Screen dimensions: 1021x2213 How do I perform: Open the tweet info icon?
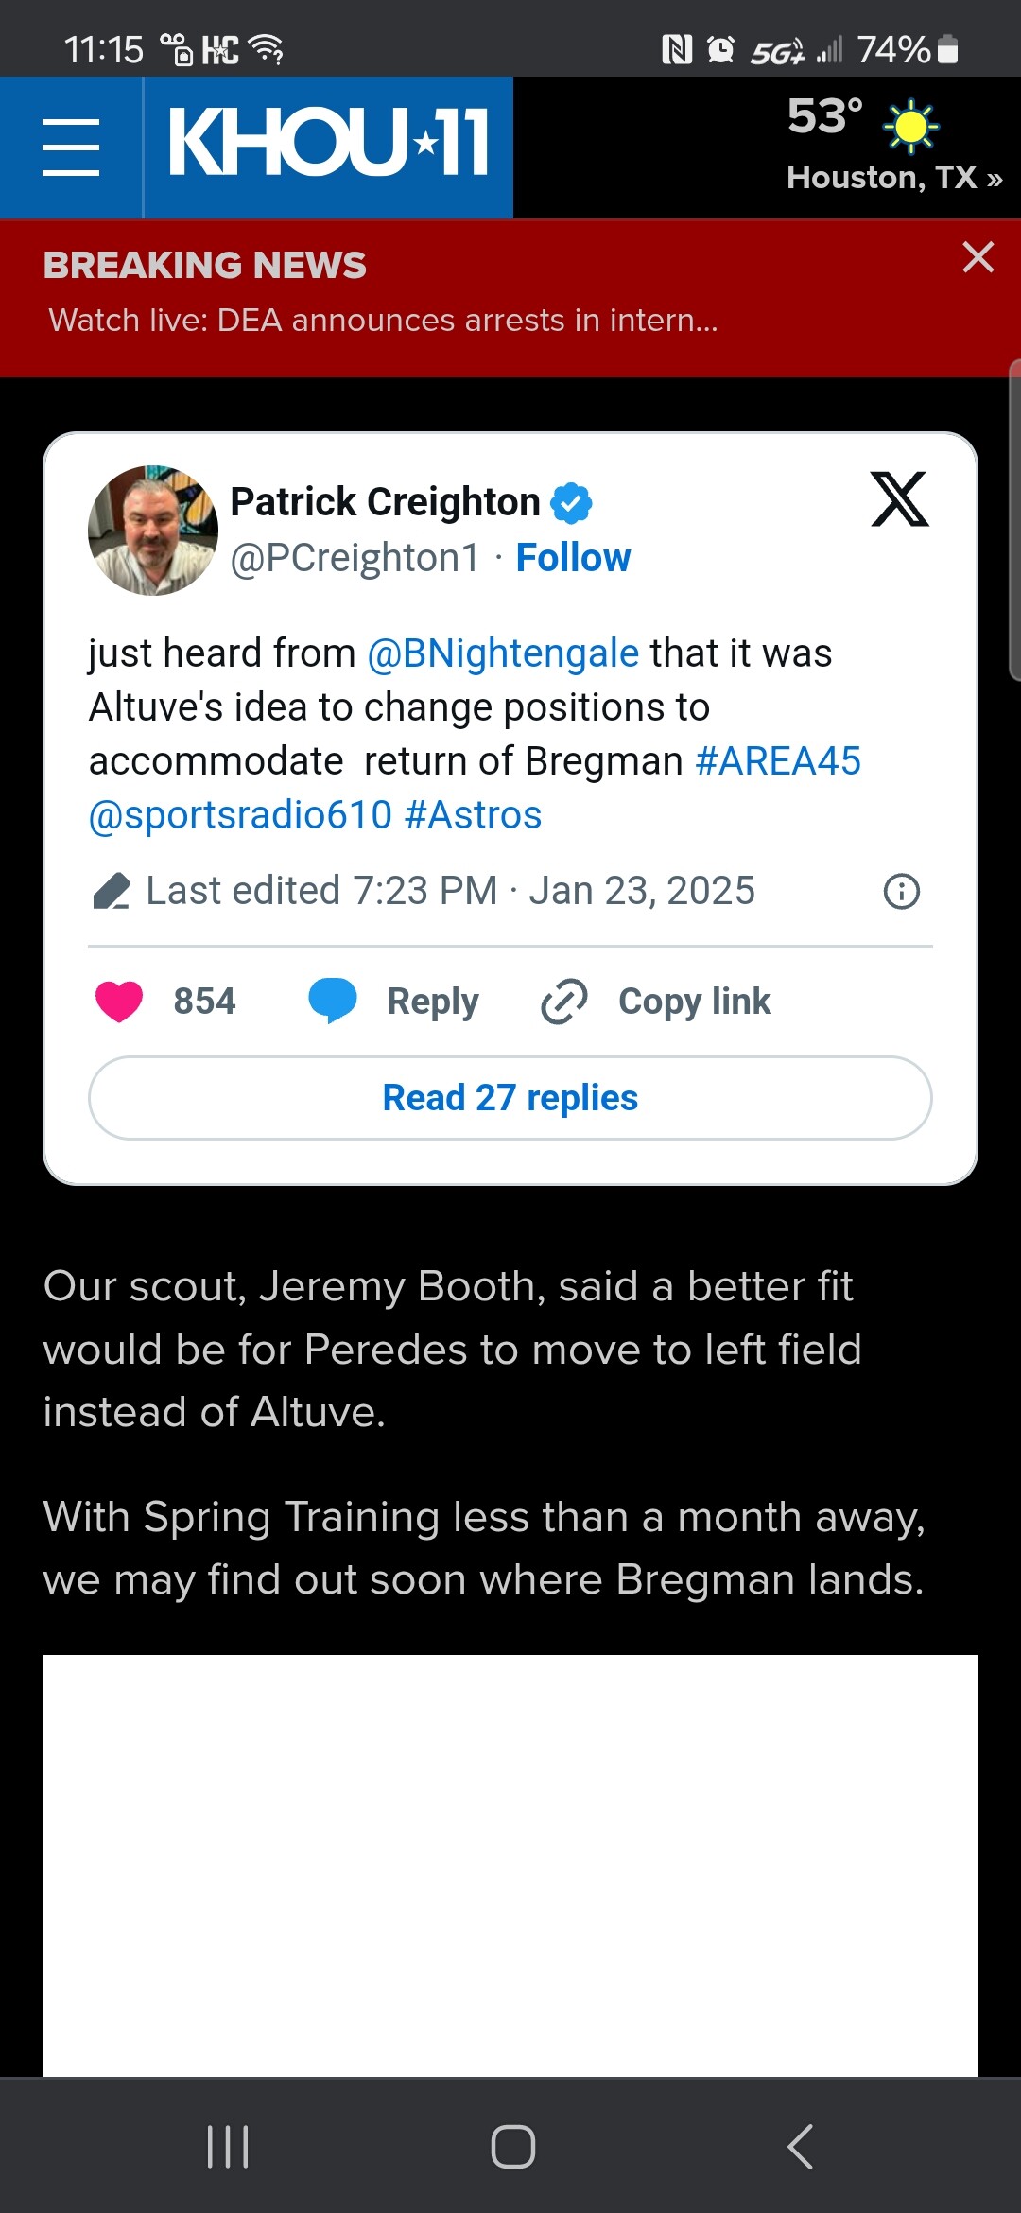(901, 891)
